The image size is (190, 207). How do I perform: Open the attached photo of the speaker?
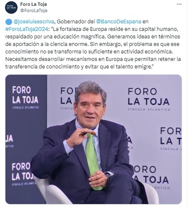coord(94,139)
